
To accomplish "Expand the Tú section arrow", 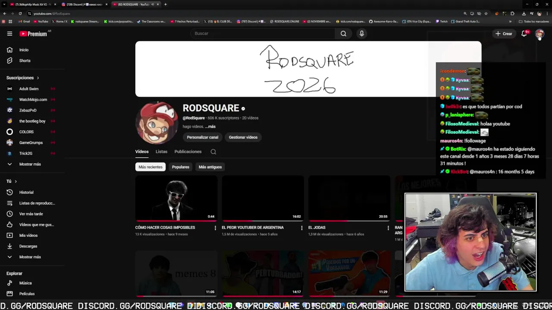I will (16, 181).
